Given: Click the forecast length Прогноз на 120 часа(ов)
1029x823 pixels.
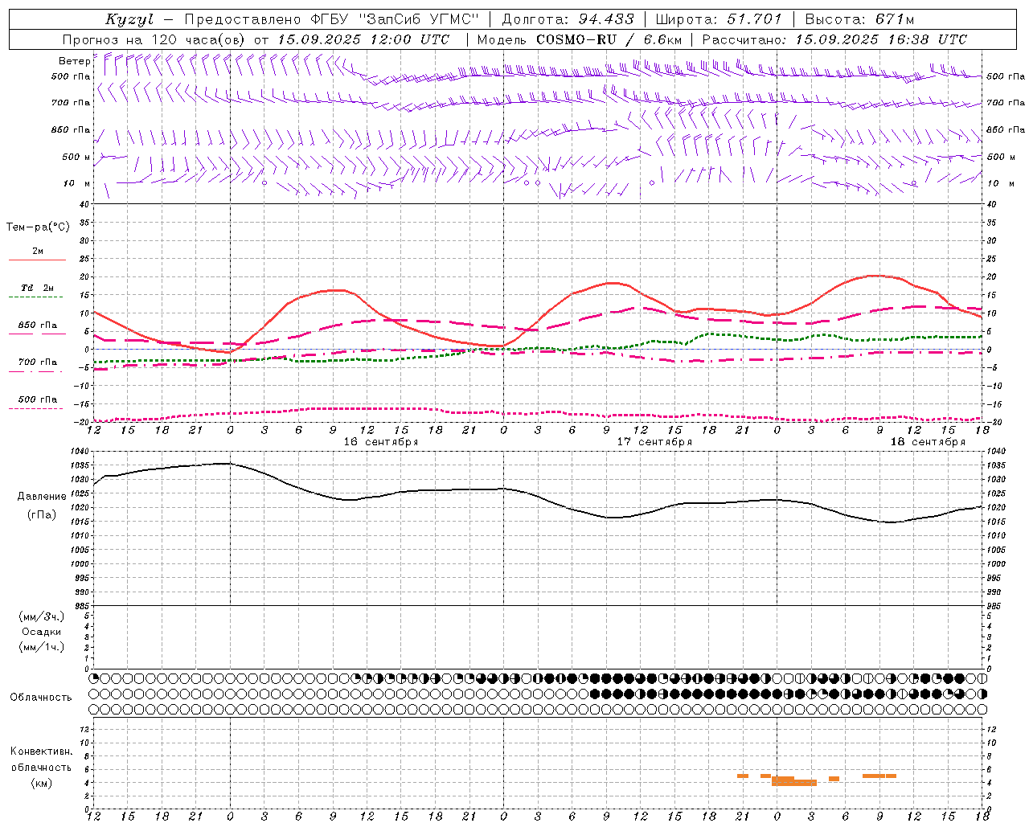Looking at the screenshot, I should [155, 39].
